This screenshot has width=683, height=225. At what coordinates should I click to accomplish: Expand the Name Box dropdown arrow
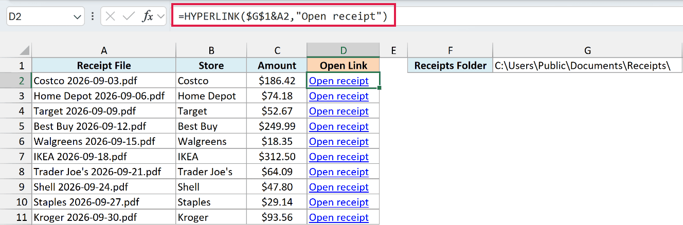tap(78, 17)
